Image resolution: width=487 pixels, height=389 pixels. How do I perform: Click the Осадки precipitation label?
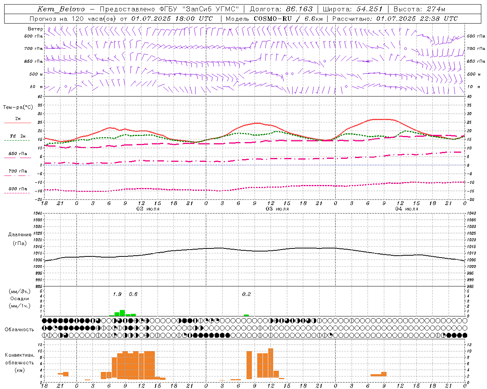click(x=20, y=299)
